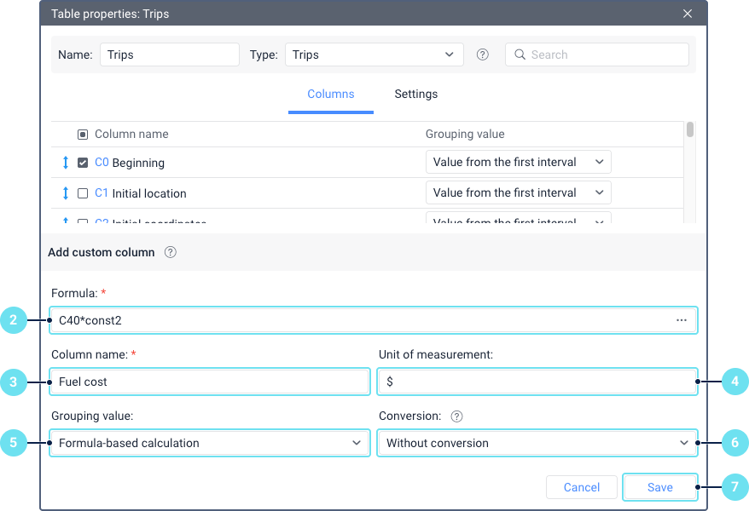Switch to the Settings tab
Screen dimensions: 749x511
click(416, 95)
